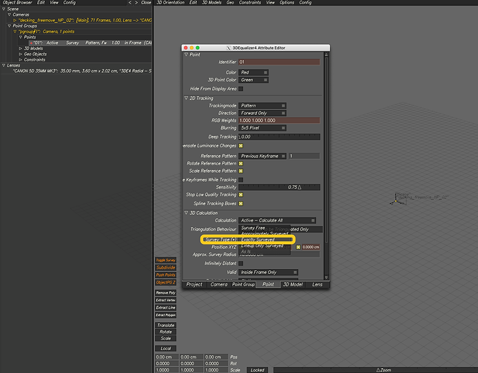Switch to the Lens tab
The height and width of the screenshot is (373, 478).
[x=317, y=284]
